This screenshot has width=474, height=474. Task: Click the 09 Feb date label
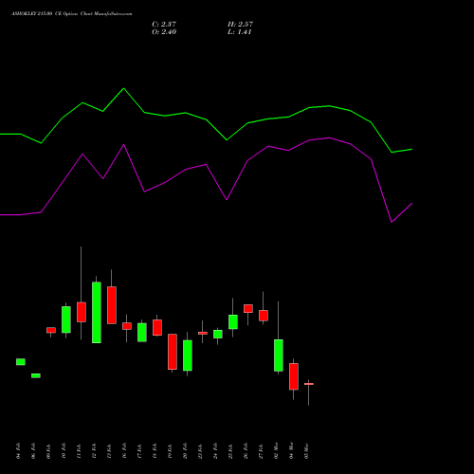pyautogui.click(x=48, y=451)
